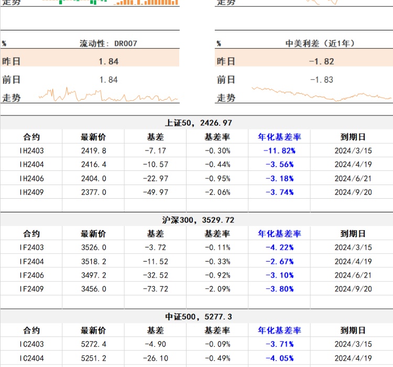Click 最新价 header in 沪深300 table
This screenshot has height=367, width=393.
(x=93, y=234)
